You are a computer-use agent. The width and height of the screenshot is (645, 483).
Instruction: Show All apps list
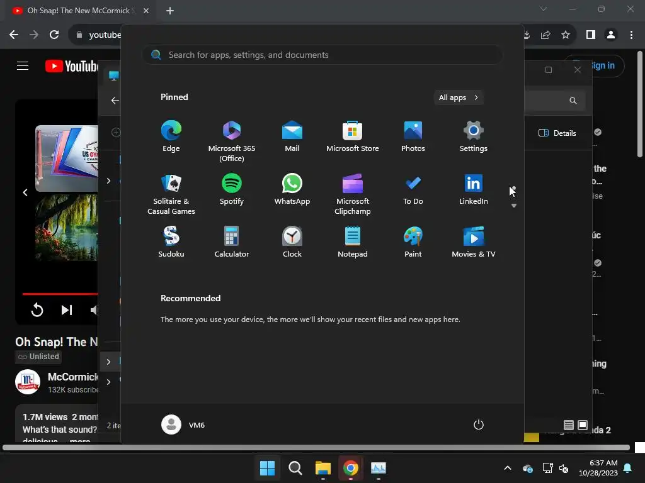(459, 97)
